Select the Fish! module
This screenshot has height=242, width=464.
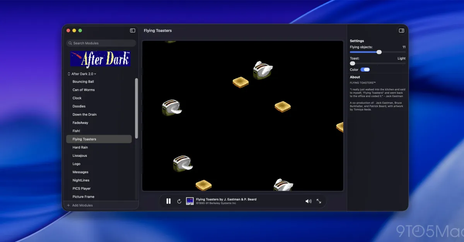coord(99,131)
